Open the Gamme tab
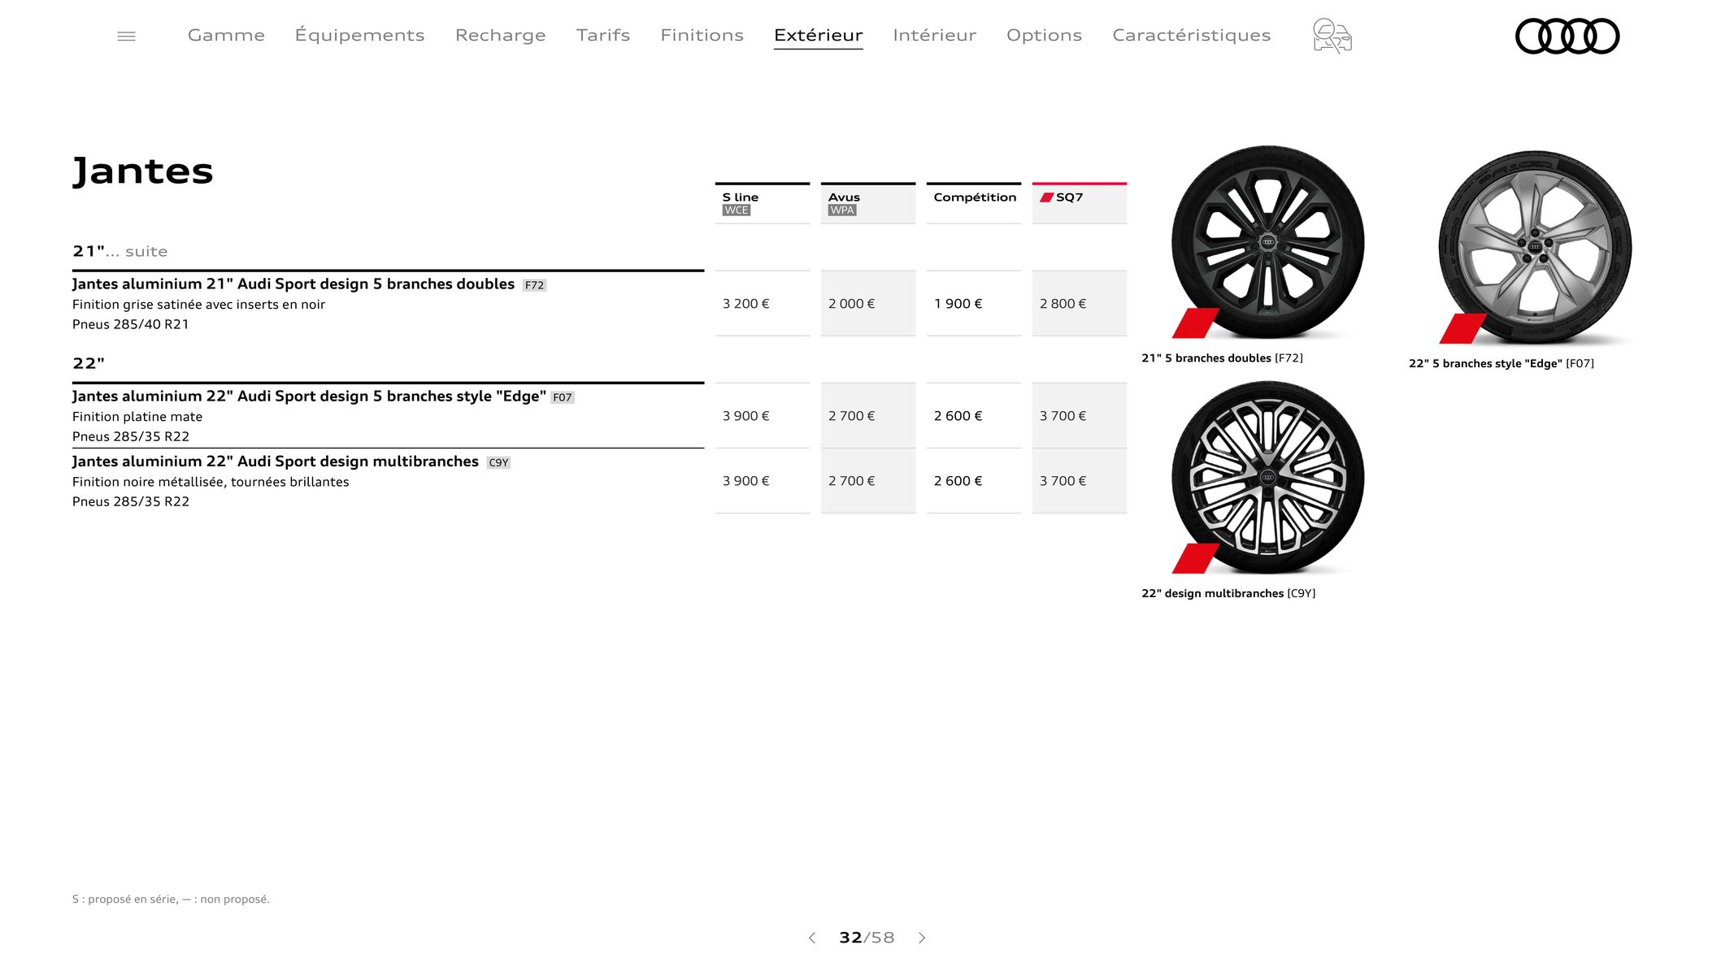 point(226,35)
